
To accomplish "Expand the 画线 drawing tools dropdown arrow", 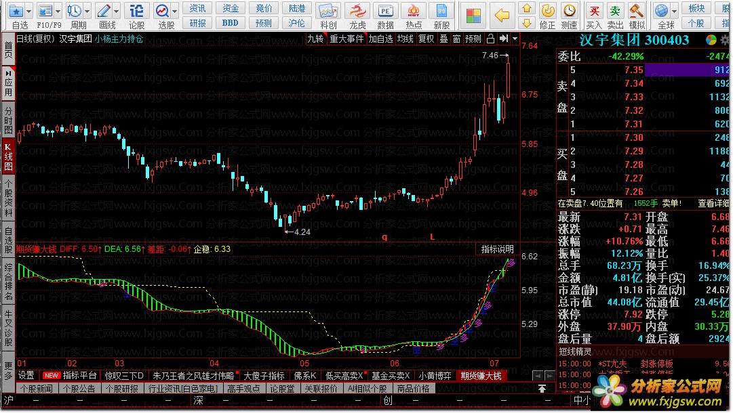I will click(x=117, y=11).
